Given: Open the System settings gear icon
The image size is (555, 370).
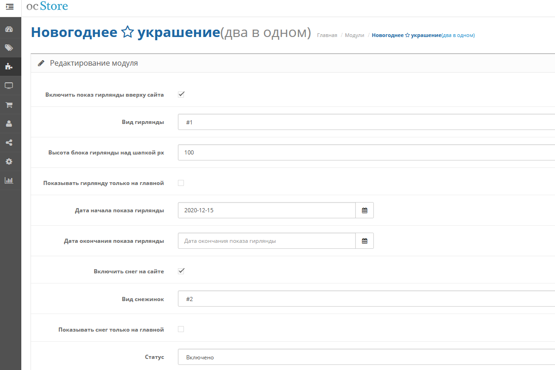Looking at the screenshot, I should tap(9, 161).
